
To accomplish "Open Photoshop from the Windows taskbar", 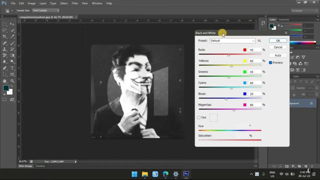I will pos(186,174).
